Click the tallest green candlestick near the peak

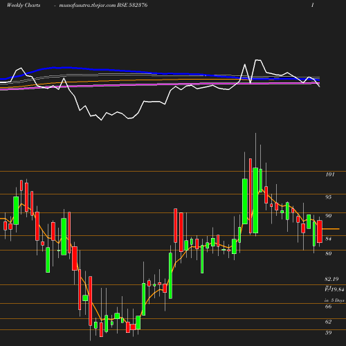tap(255, 201)
